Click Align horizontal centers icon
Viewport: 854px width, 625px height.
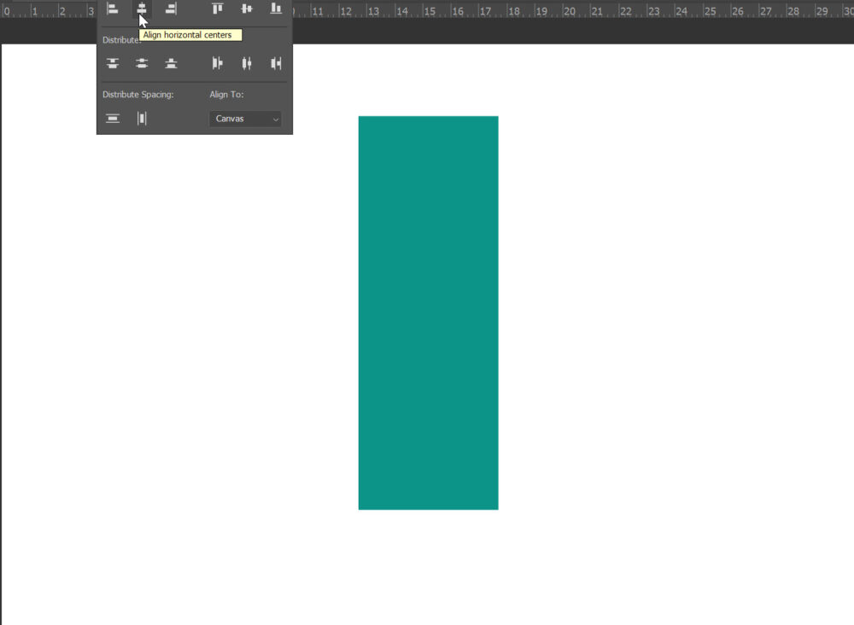pyautogui.click(x=142, y=9)
